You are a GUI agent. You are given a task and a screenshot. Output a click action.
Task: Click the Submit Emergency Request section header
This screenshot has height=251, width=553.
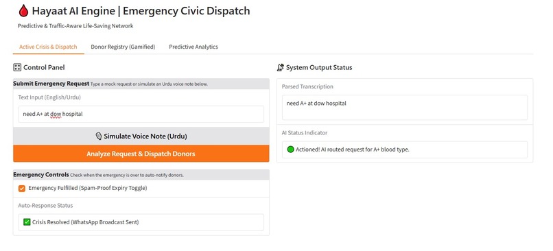coord(51,84)
